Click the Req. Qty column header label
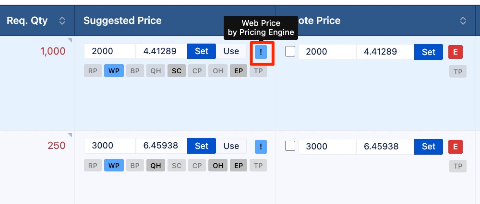The width and height of the screenshot is (480, 204). coord(27,21)
